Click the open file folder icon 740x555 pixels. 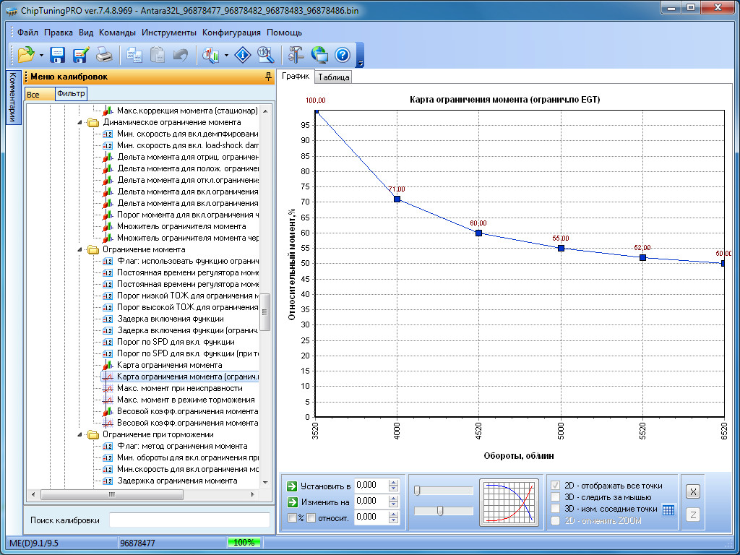(26, 55)
